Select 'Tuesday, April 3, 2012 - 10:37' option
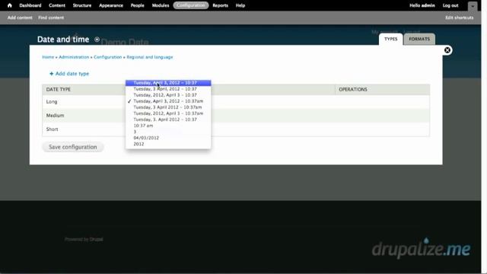Image resolution: width=487 pixels, height=274 pixels. pyautogui.click(x=168, y=83)
